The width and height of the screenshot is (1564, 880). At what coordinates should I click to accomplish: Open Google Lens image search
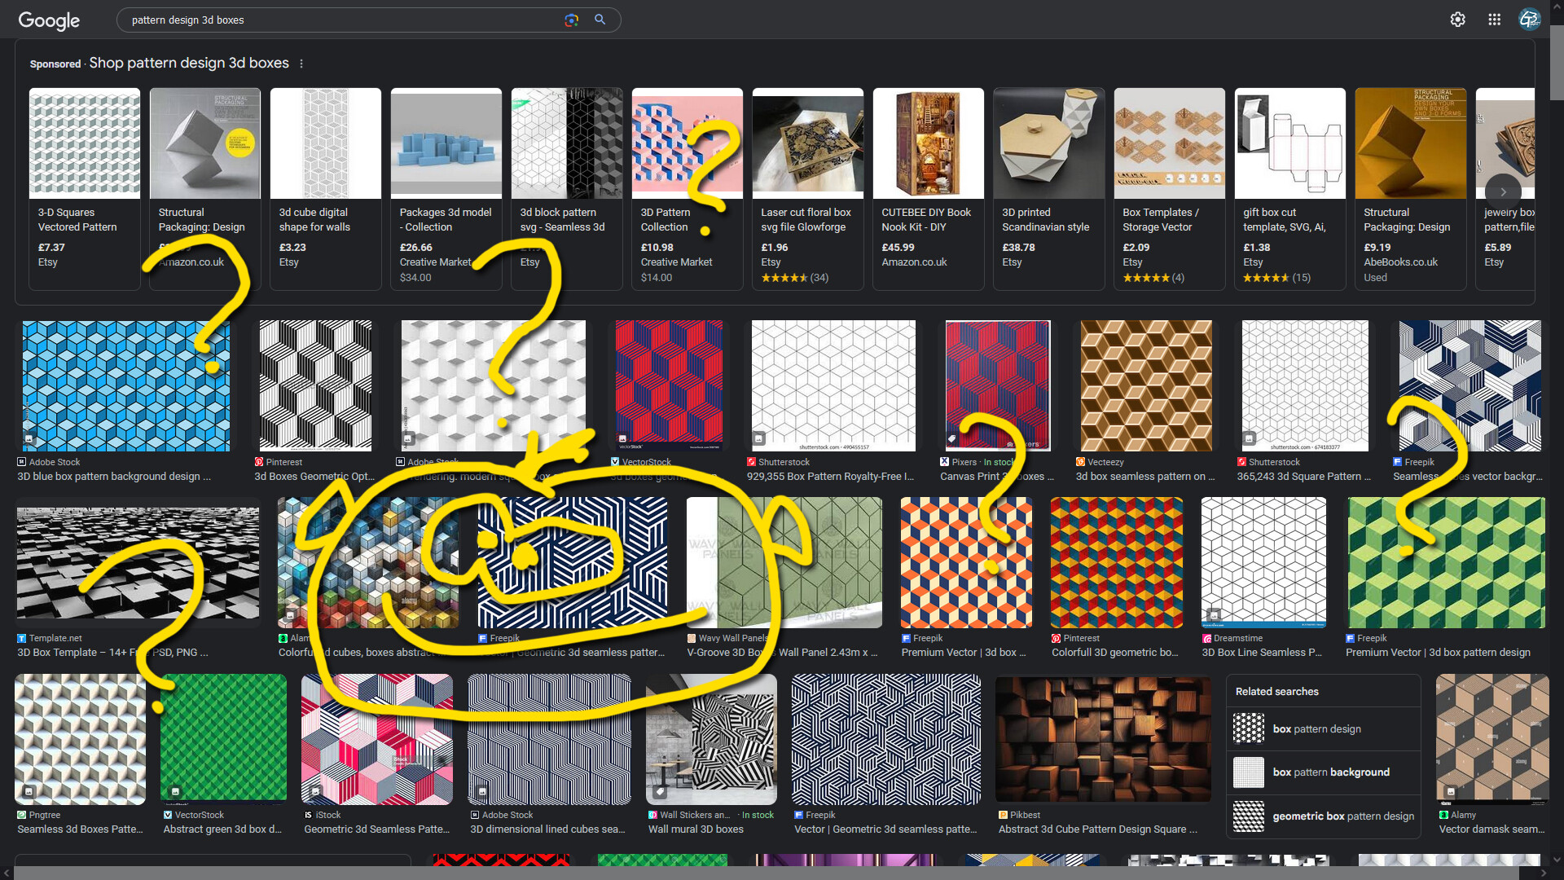[x=572, y=20]
